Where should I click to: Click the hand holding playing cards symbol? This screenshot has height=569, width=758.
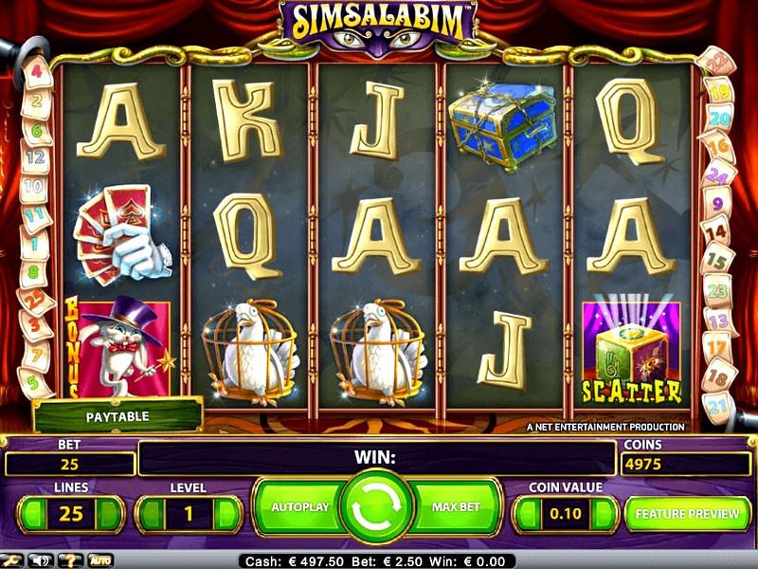(122, 234)
